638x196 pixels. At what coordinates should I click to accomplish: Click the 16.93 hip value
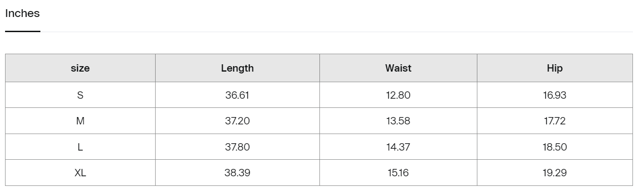pos(554,95)
